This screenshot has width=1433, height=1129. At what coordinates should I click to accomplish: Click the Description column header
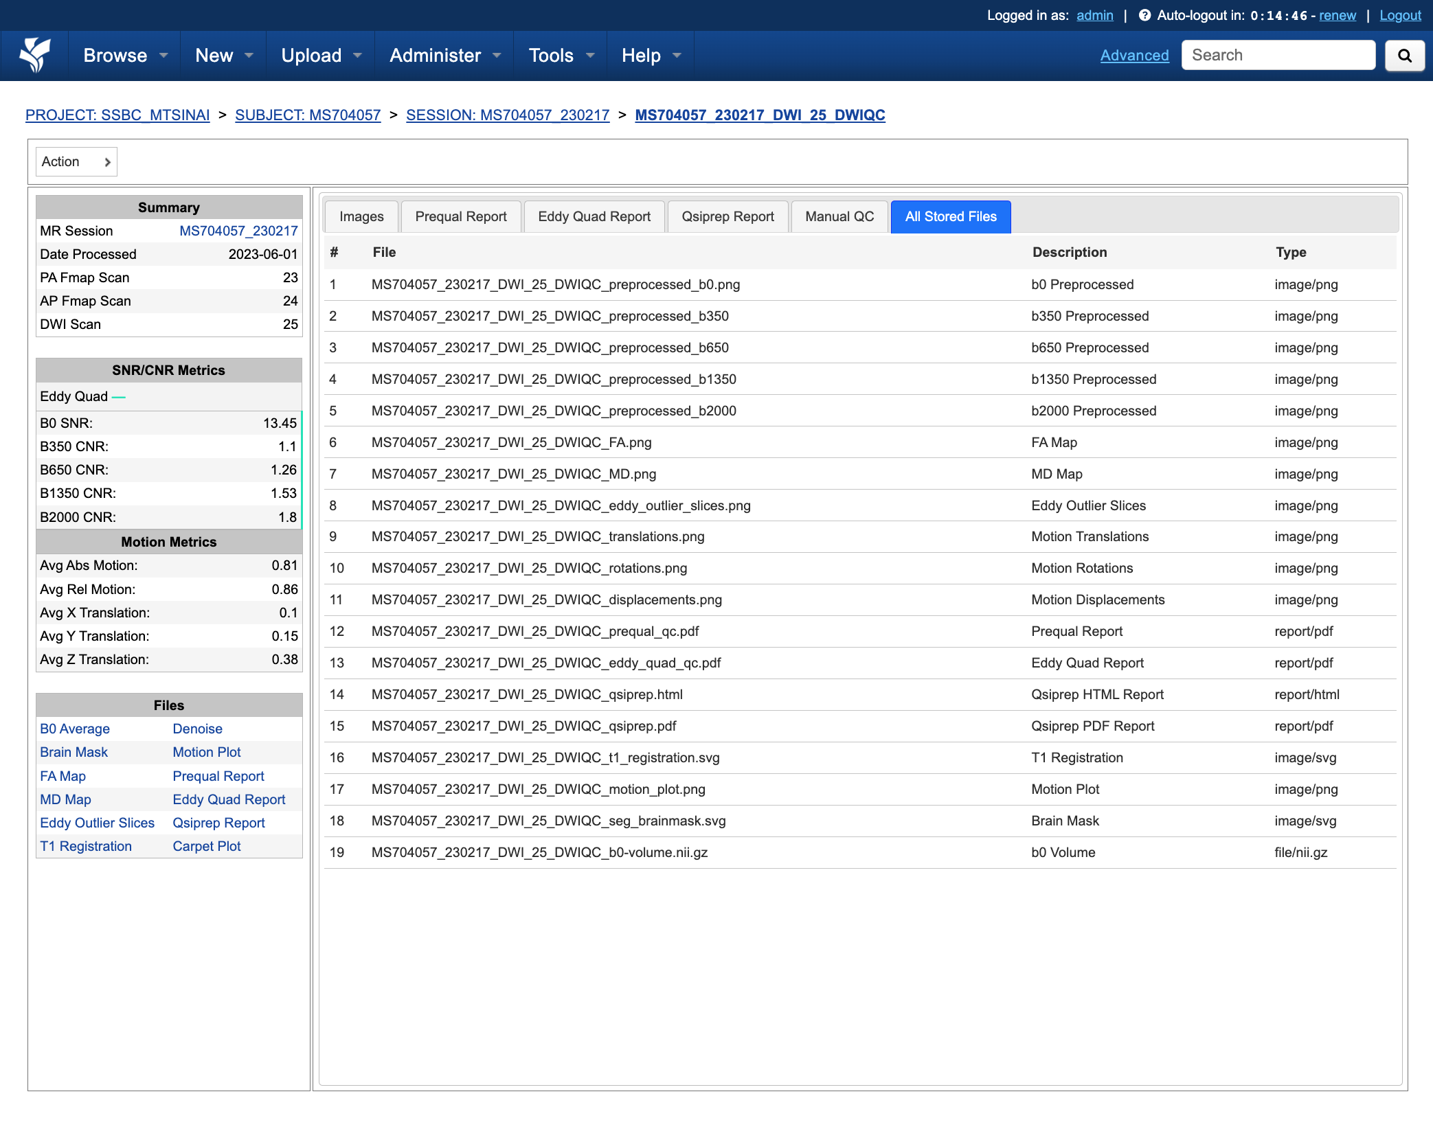[x=1070, y=252]
